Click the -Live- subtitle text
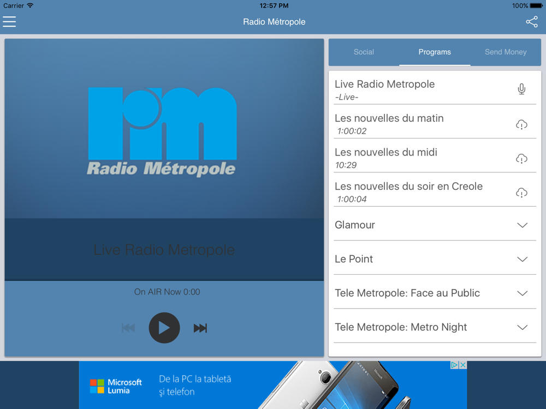546x409 pixels. pyautogui.click(x=347, y=97)
